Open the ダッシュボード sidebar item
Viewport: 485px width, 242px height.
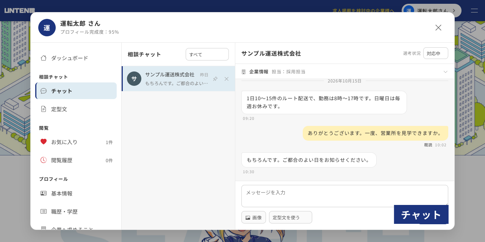point(76,58)
